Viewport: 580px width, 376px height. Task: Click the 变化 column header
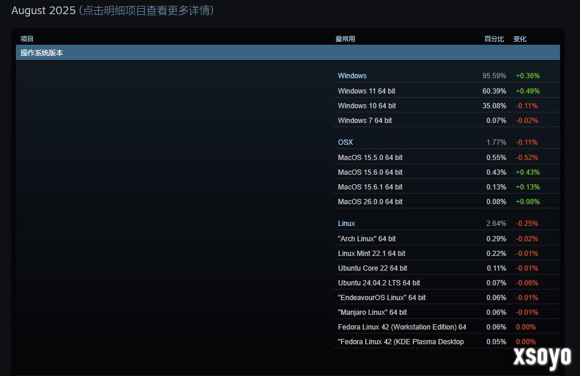520,39
